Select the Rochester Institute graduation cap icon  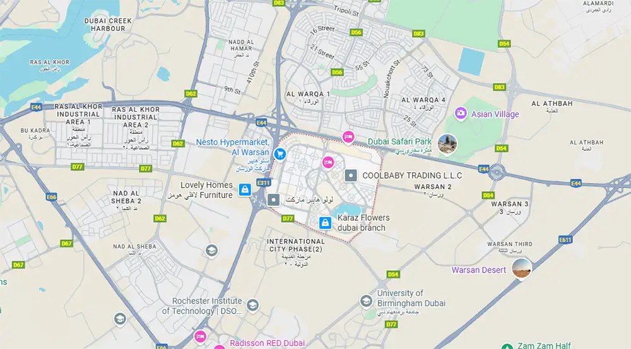coord(252,305)
